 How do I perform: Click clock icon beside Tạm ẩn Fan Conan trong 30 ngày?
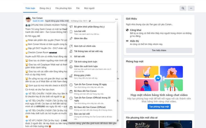[71, 85]
